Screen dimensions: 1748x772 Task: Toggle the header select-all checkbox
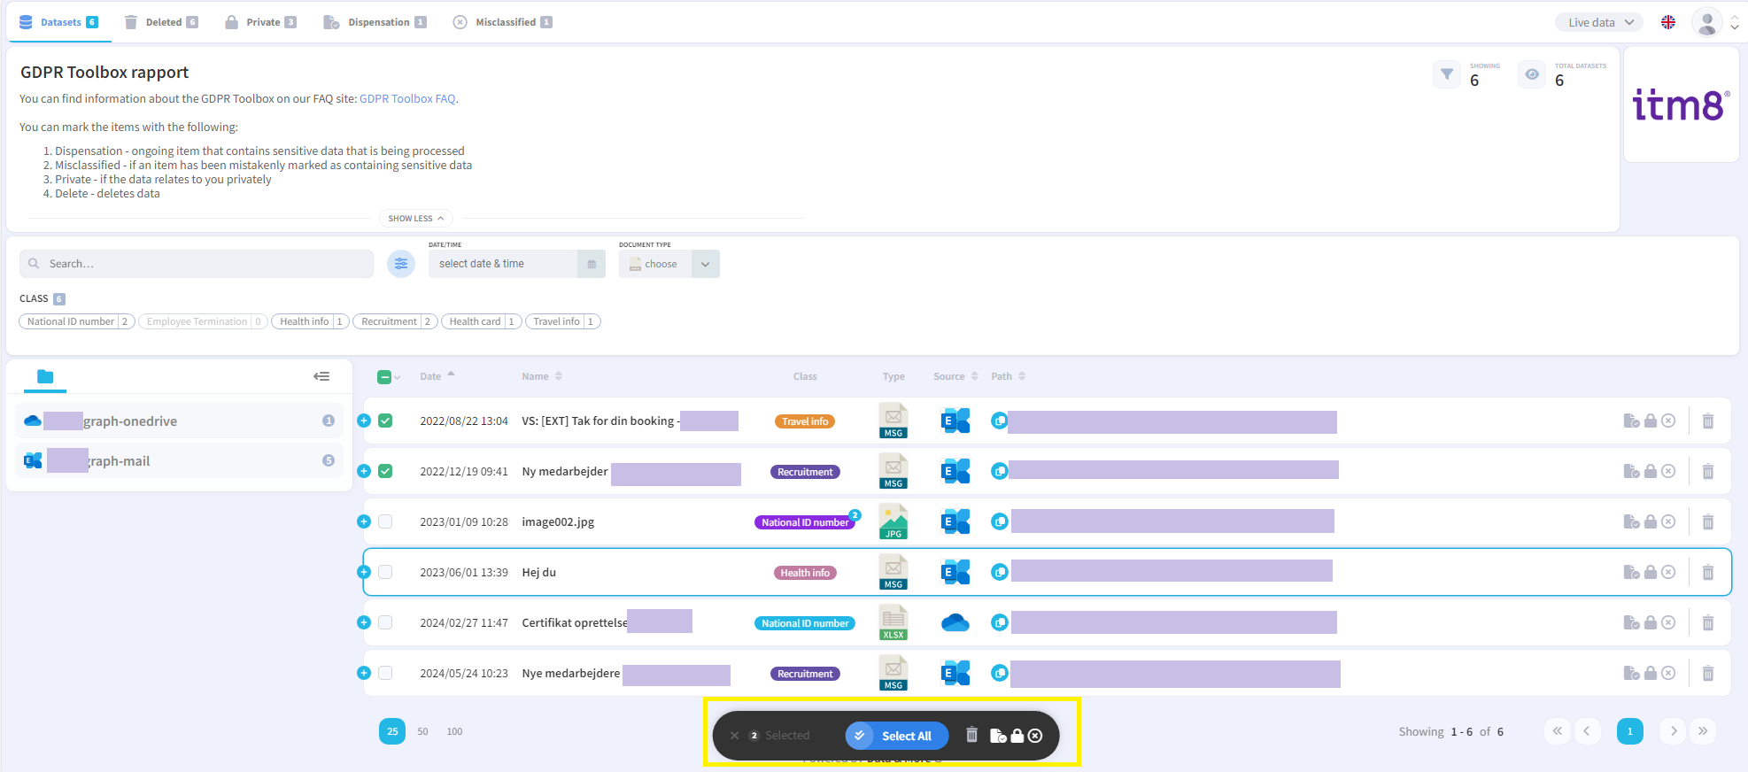(x=384, y=377)
